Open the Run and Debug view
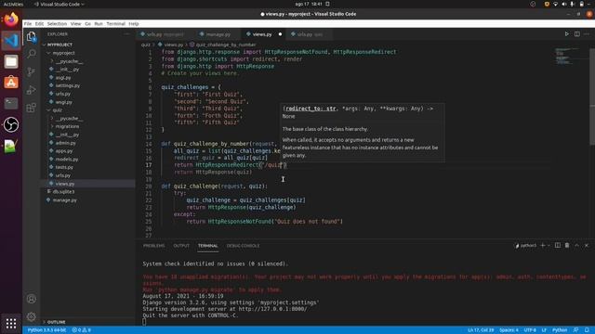 click(x=31, y=90)
